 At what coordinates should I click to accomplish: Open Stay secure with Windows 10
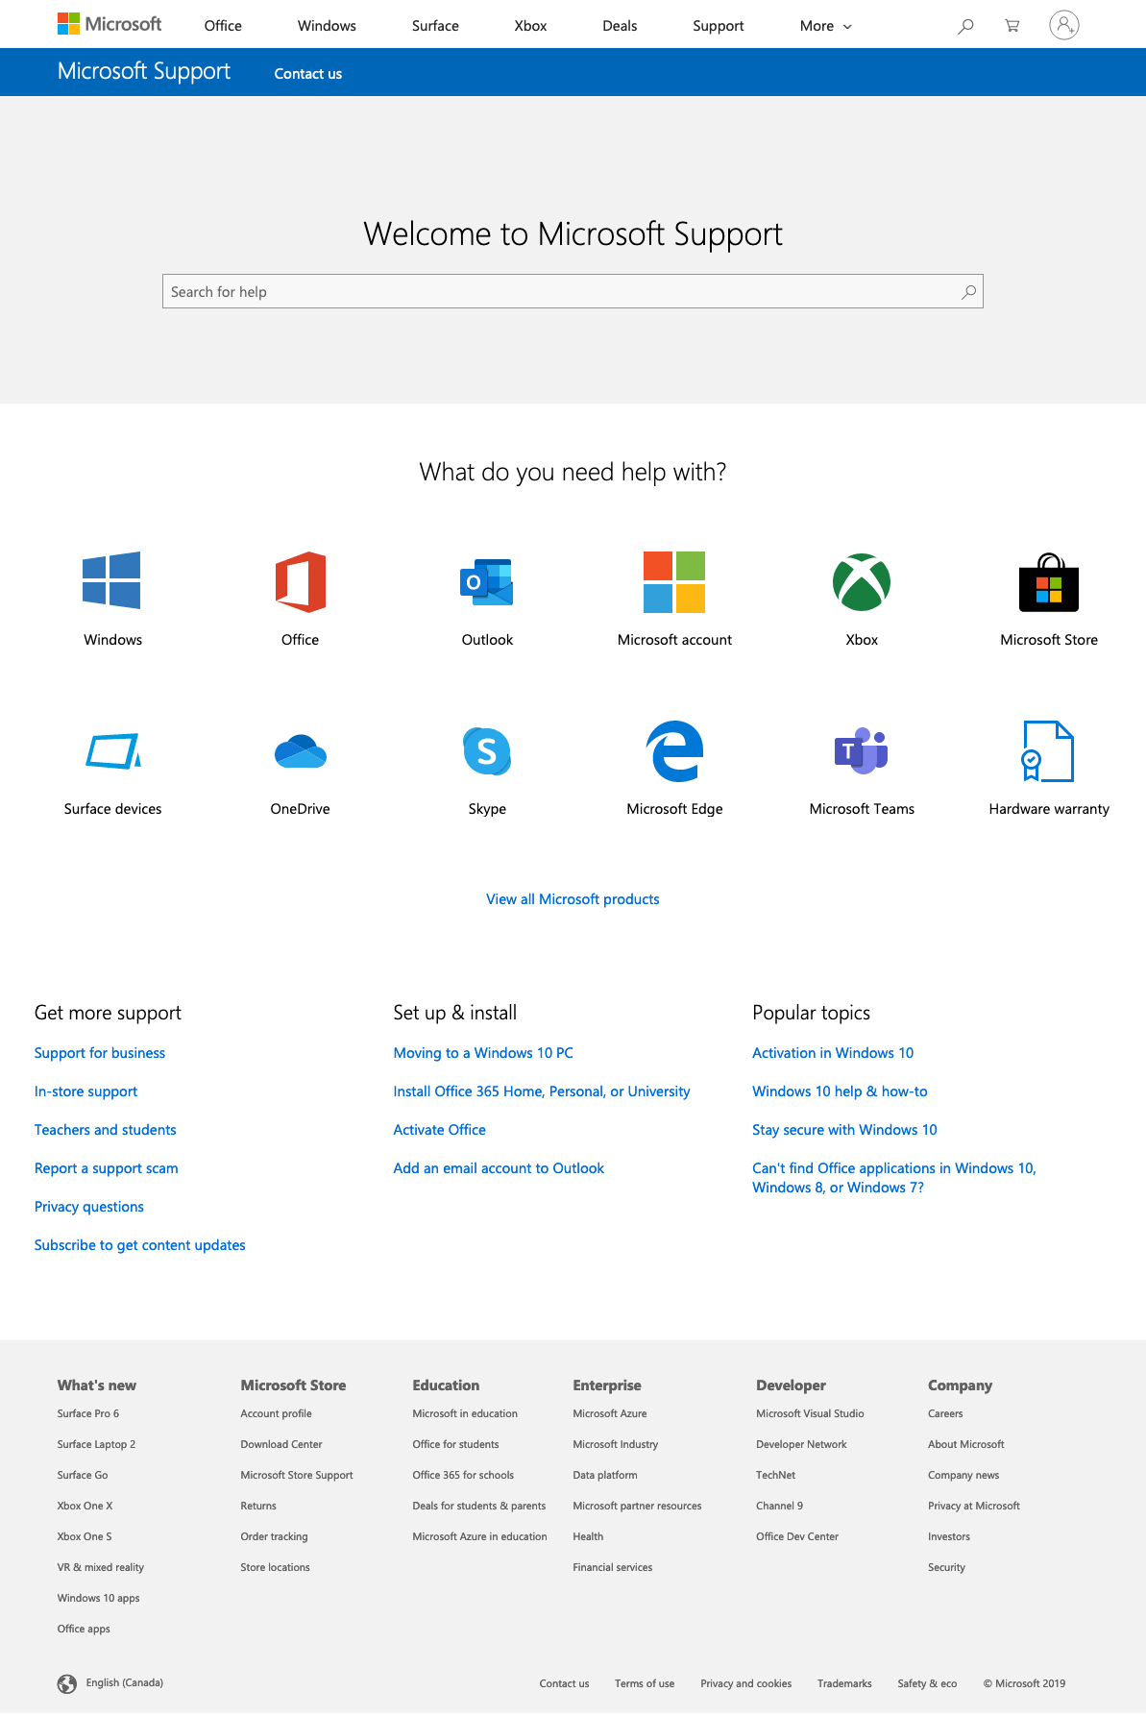tap(844, 1130)
